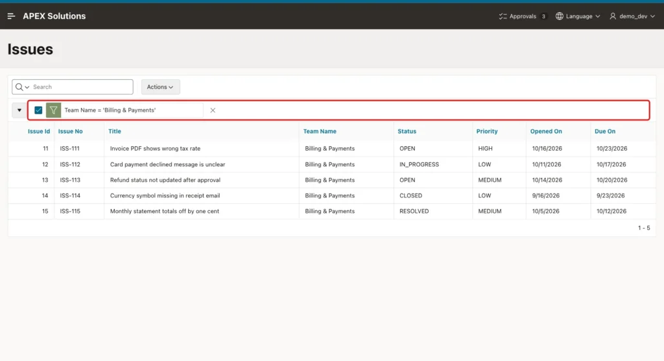Click the 1 - 5 pagination text
Viewport: 664px width, 361px height.
pyautogui.click(x=644, y=229)
